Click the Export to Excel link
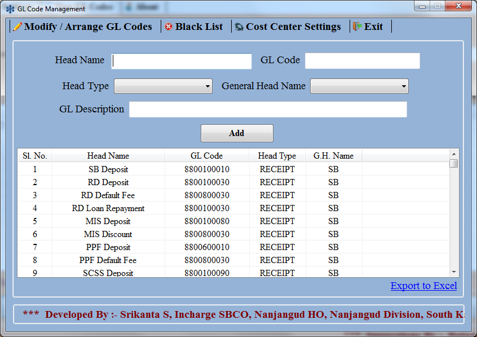 pos(423,286)
